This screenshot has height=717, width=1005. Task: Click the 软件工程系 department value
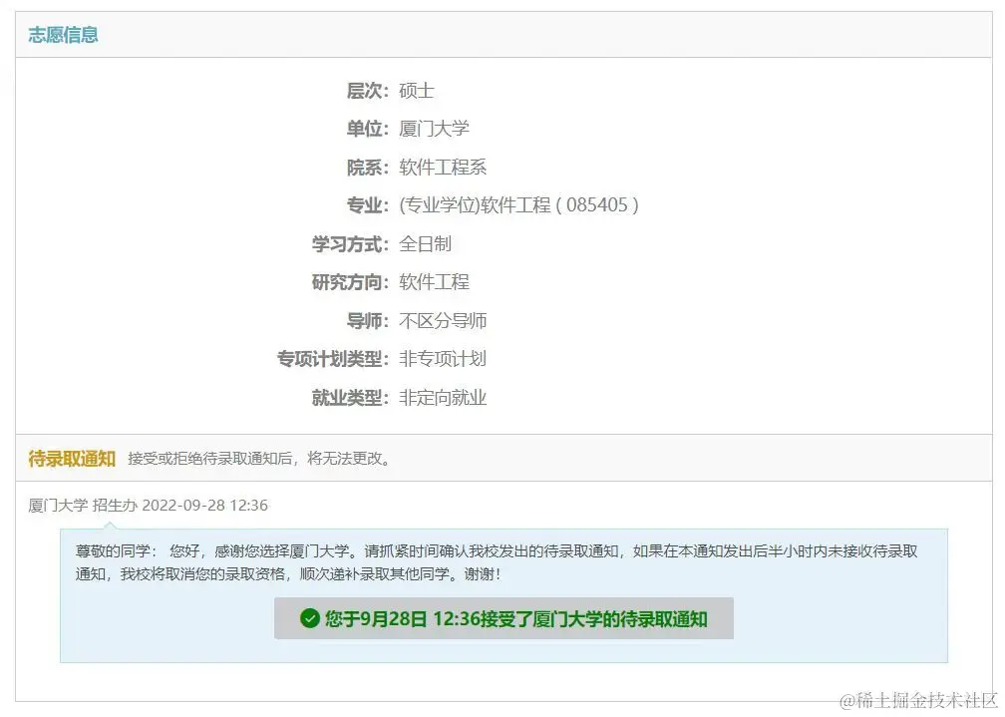pyautogui.click(x=443, y=167)
